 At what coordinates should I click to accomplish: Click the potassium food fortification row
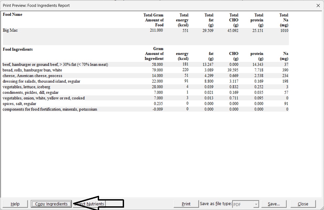click(x=50, y=109)
